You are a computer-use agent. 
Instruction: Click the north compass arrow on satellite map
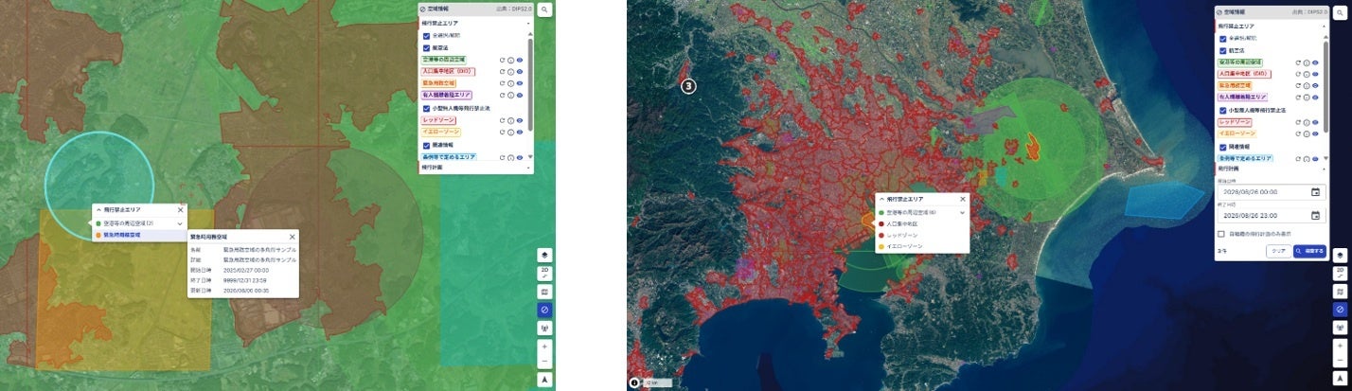(1340, 379)
